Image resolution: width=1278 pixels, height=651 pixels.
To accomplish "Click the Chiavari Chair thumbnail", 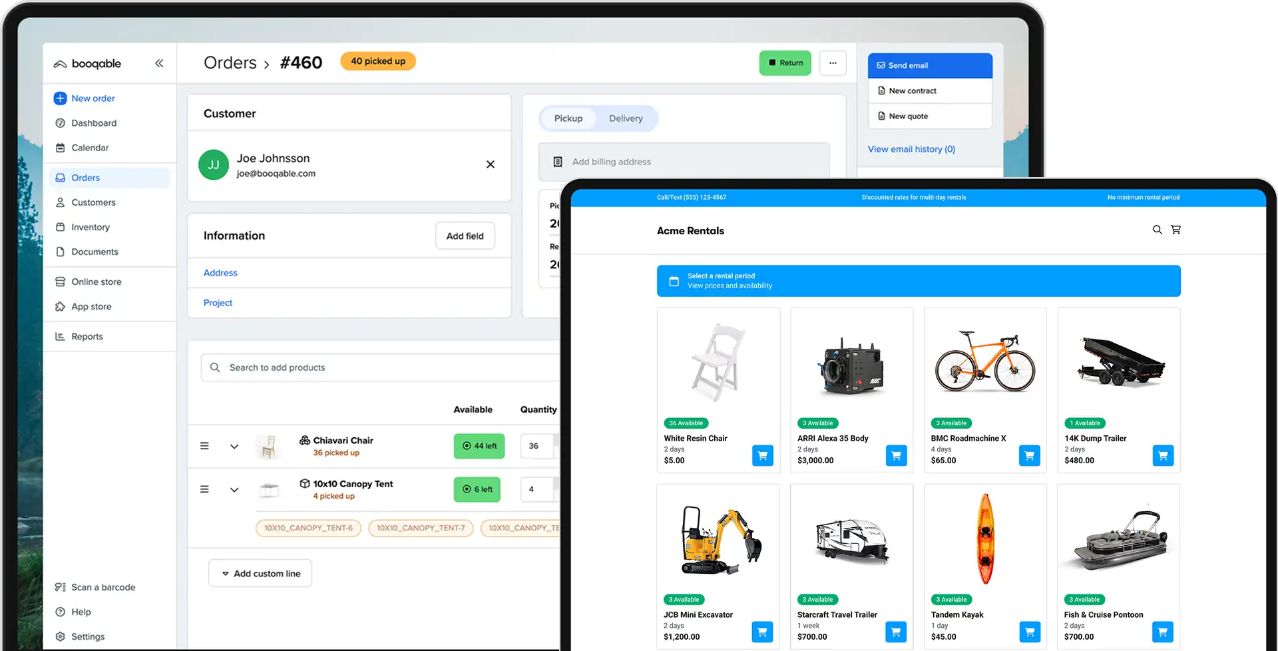I will coord(269,446).
